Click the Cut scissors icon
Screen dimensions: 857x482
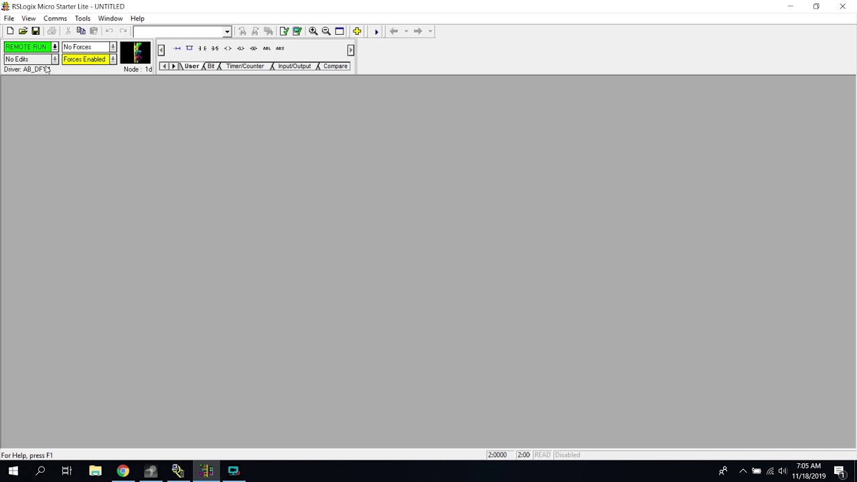tap(68, 31)
